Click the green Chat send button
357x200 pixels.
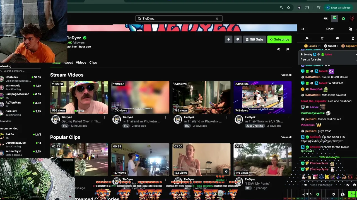353,194
